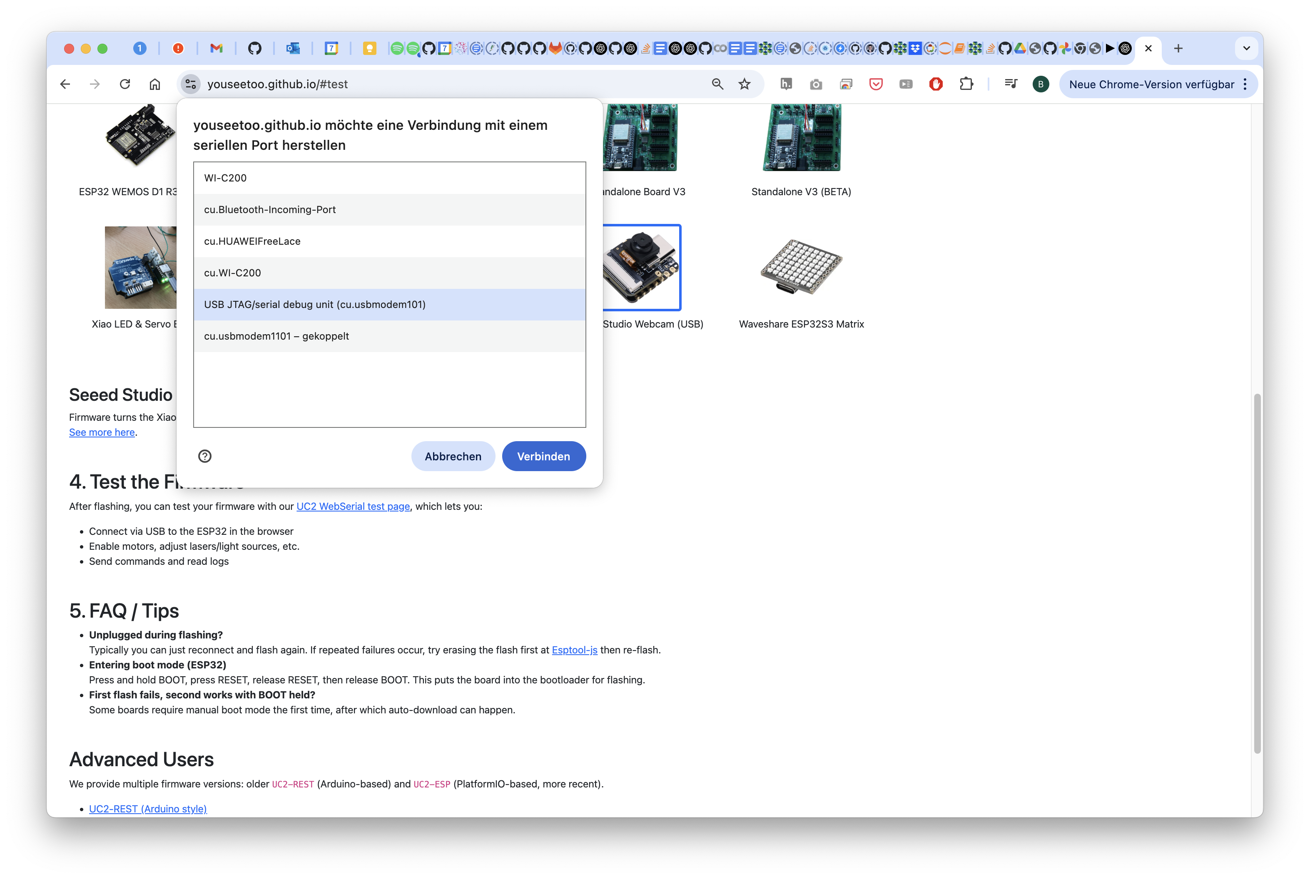The width and height of the screenshot is (1310, 879).
Task: Expand the tab search dropdown arrow
Action: 1246,48
